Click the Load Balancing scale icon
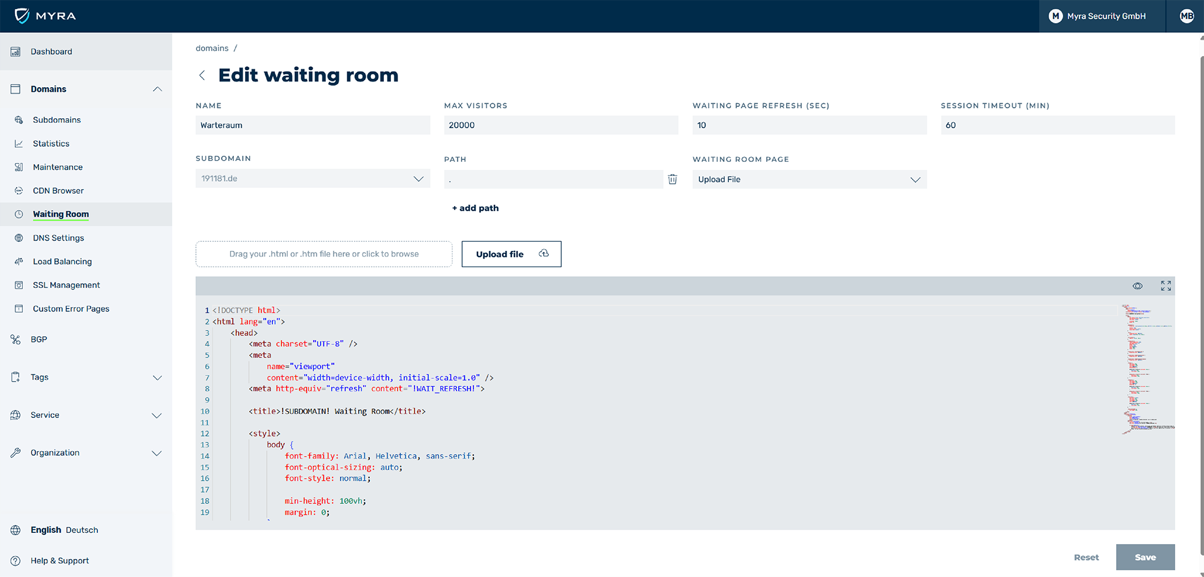This screenshot has height=577, width=1204. 19,262
